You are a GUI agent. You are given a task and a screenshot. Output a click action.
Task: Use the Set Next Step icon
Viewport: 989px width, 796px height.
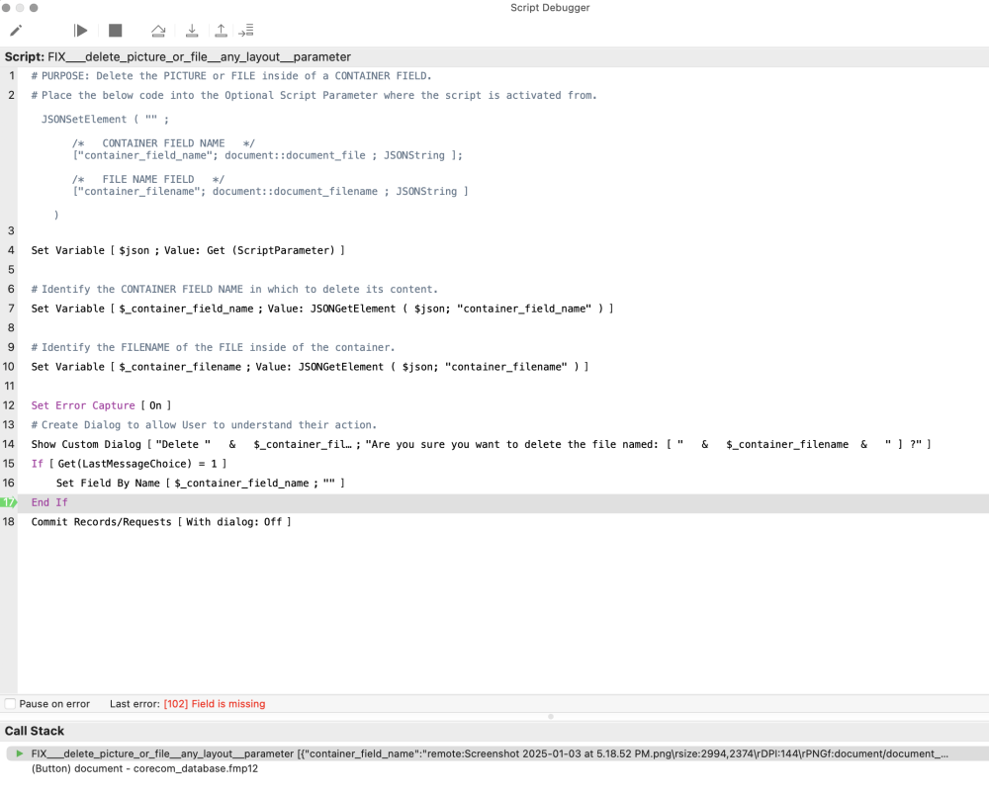point(247,31)
